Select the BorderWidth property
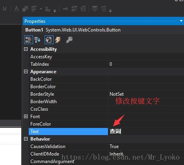184x165 pixels. [x=68, y=102]
